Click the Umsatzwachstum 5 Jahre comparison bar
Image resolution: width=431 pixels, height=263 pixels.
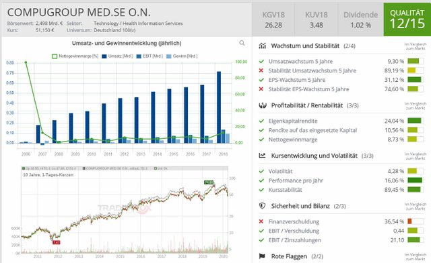pyautogui.click(x=415, y=61)
